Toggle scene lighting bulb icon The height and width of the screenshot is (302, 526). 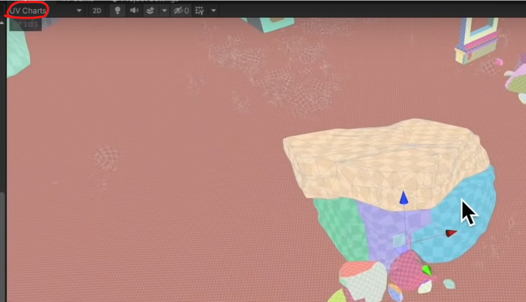(117, 11)
